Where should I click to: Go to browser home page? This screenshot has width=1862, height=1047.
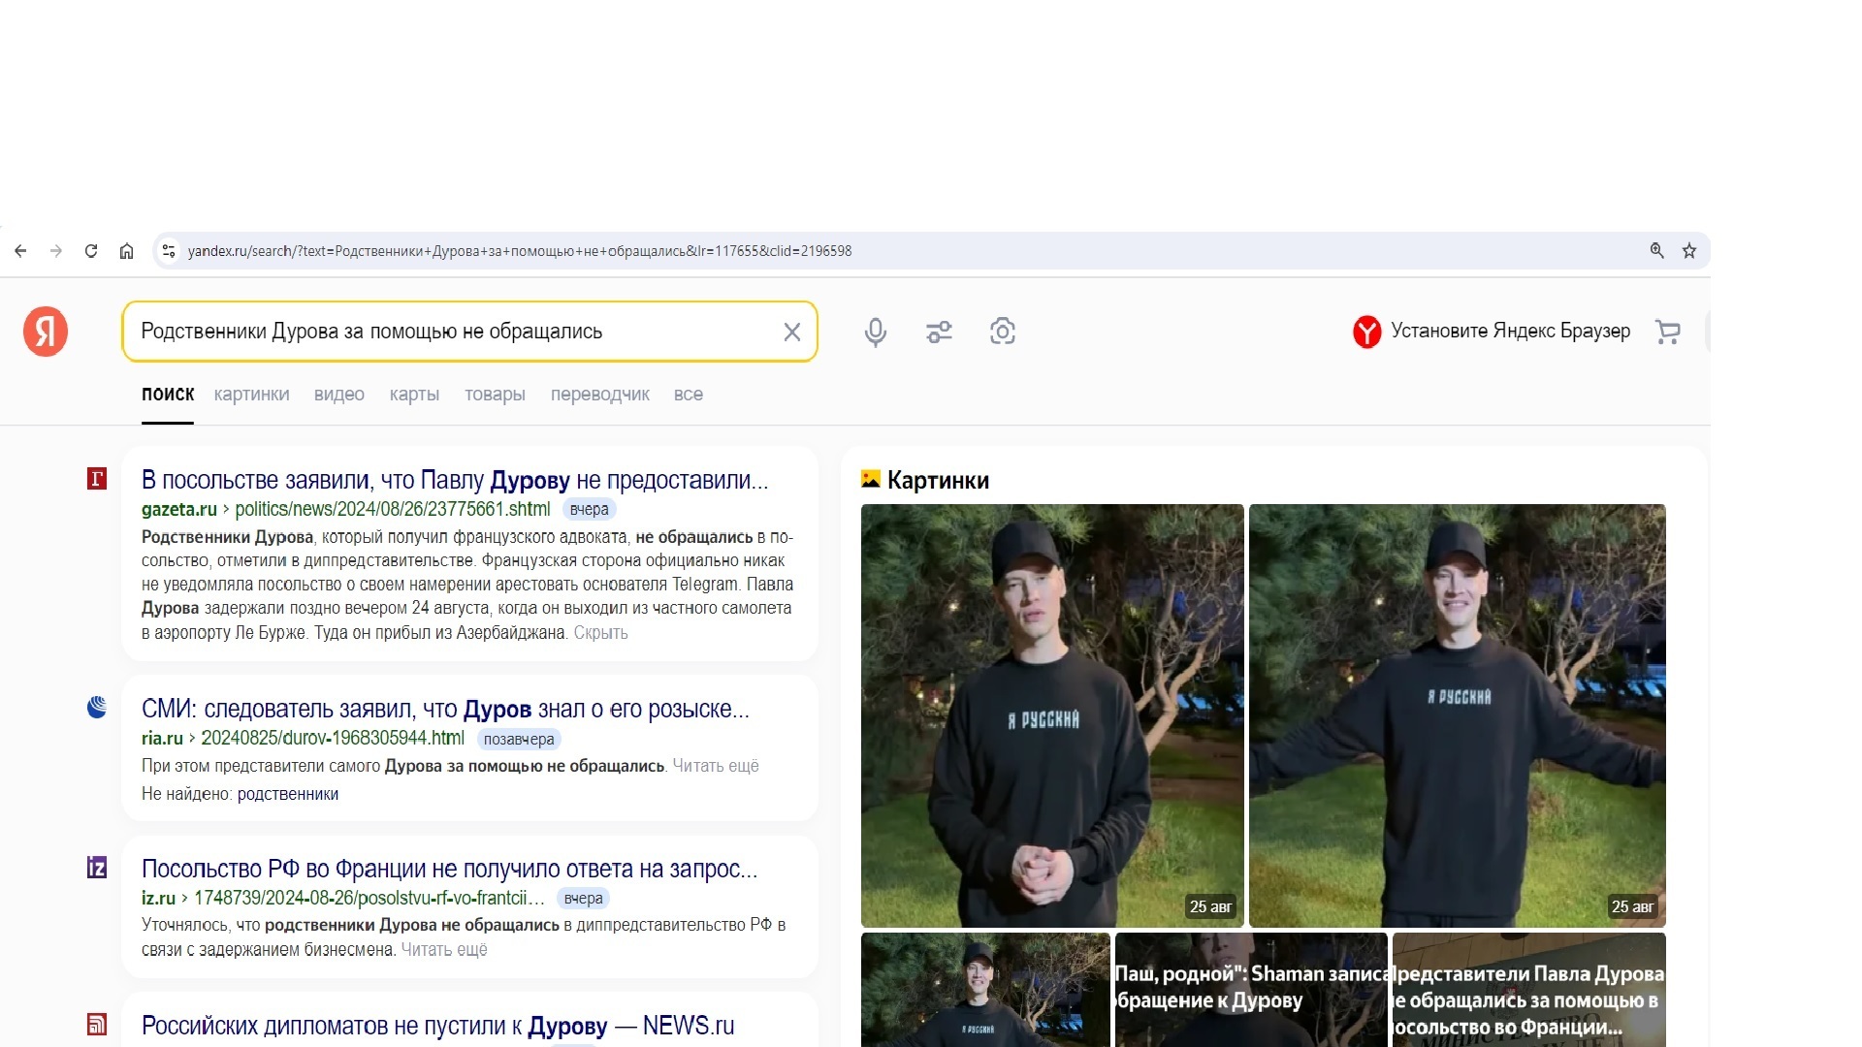(x=126, y=251)
